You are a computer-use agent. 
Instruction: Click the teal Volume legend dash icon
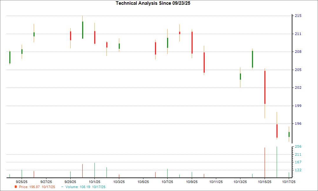(x=62, y=187)
